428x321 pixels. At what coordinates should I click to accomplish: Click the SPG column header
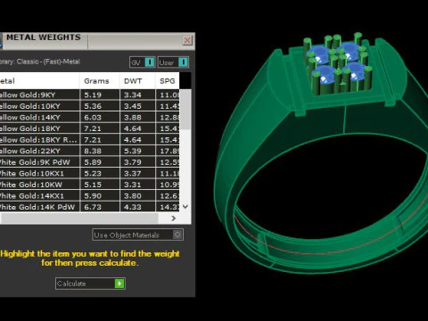167,81
